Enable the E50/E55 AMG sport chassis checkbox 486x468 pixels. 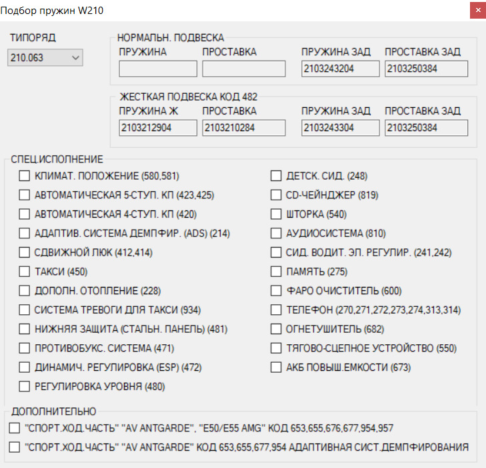(15, 428)
